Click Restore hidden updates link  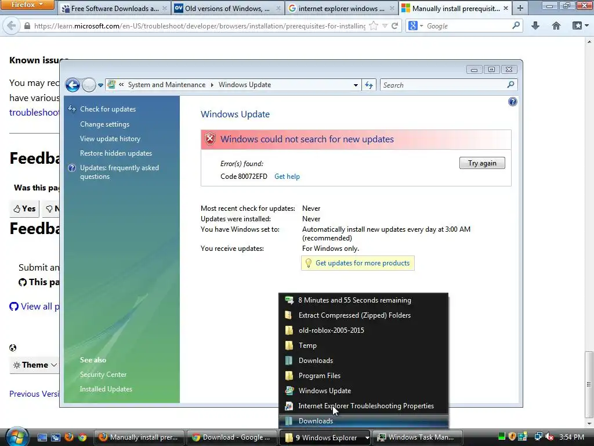(x=116, y=153)
